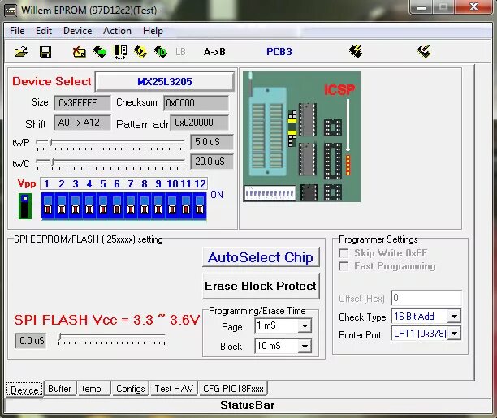
Task: Click the rightmost chip toolbar icon
Action: (424, 52)
